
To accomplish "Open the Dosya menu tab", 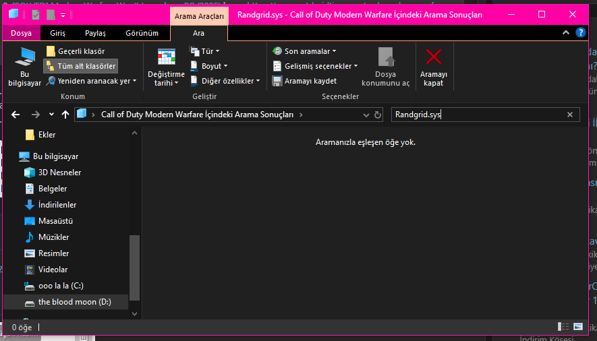I will point(22,33).
